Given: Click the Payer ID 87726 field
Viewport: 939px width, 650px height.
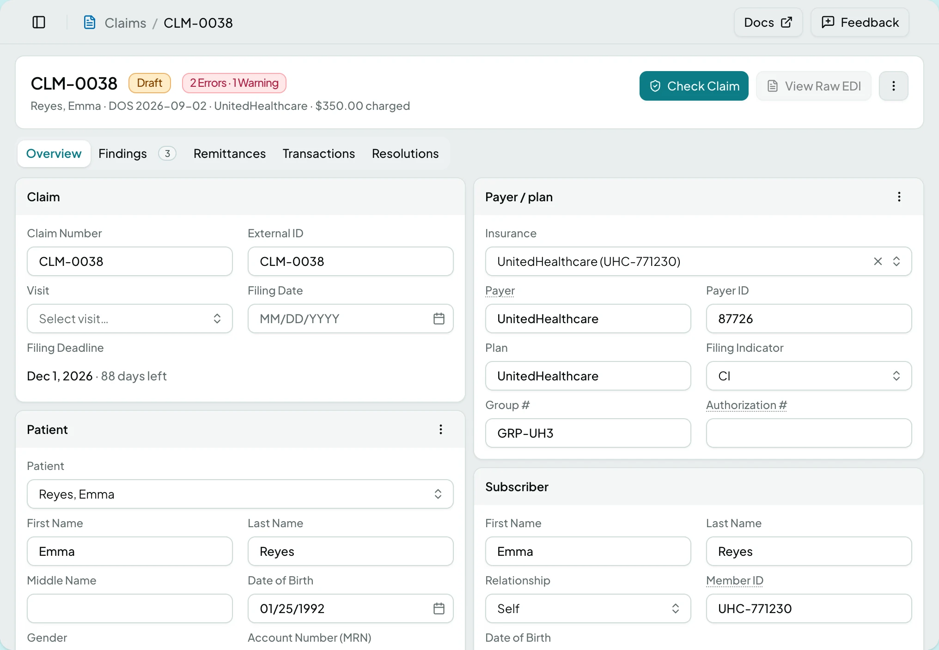Looking at the screenshot, I should 809,319.
